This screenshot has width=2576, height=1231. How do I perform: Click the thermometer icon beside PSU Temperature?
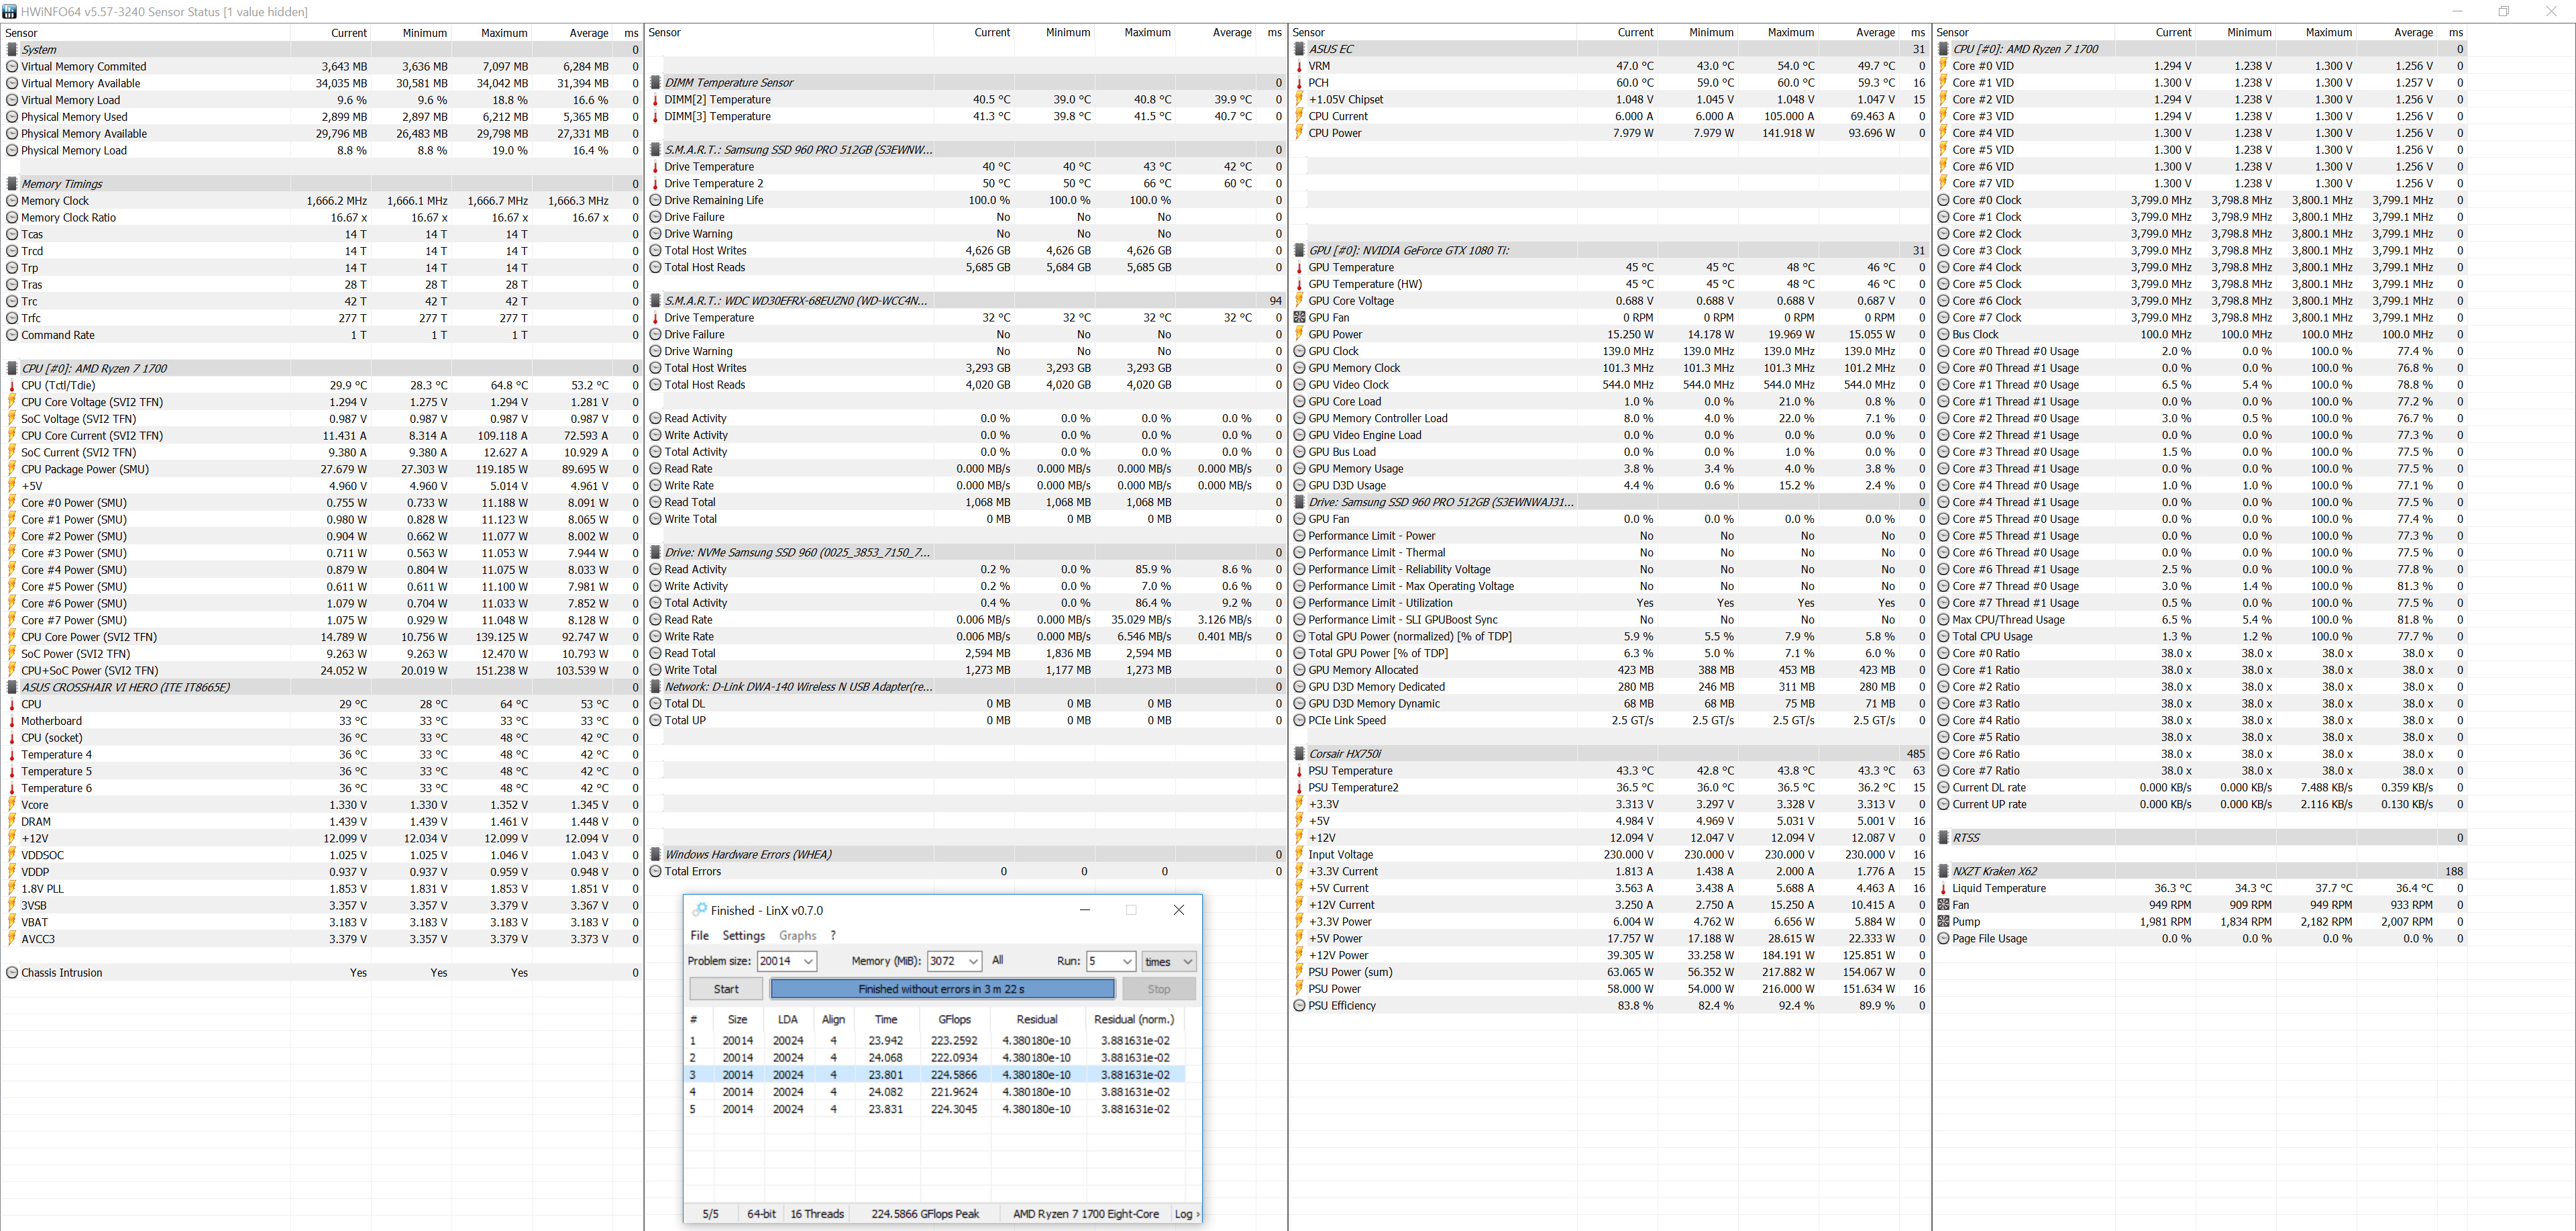tap(1299, 771)
